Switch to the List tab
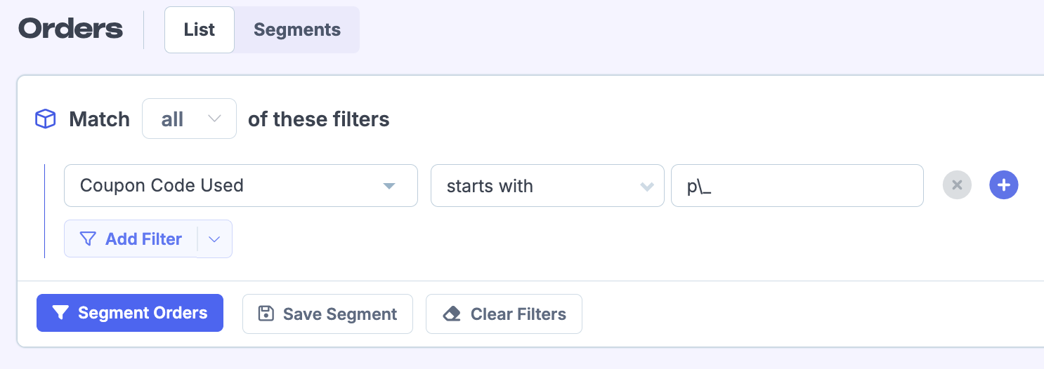1044x369 pixels. (200, 30)
